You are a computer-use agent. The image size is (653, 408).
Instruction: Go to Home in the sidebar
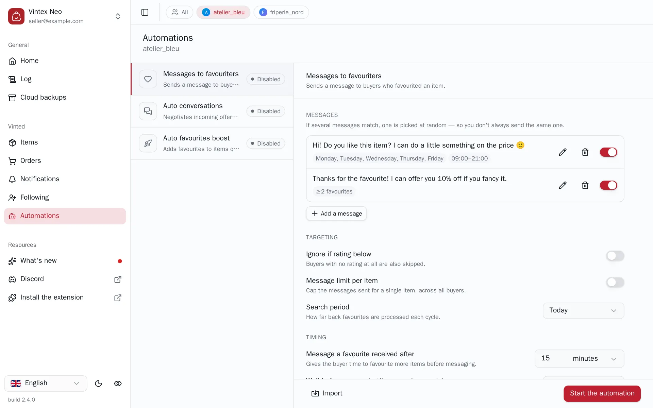pyautogui.click(x=65, y=61)
